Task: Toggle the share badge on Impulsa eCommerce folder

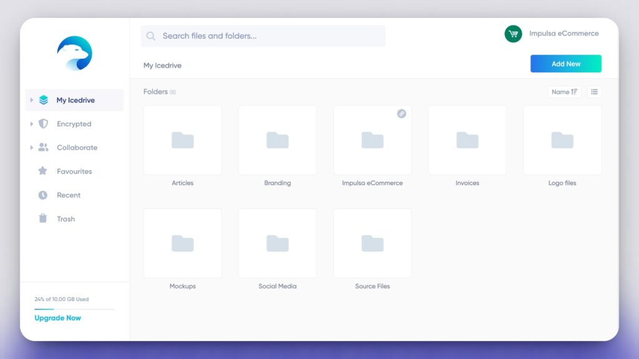Action: 401,114
